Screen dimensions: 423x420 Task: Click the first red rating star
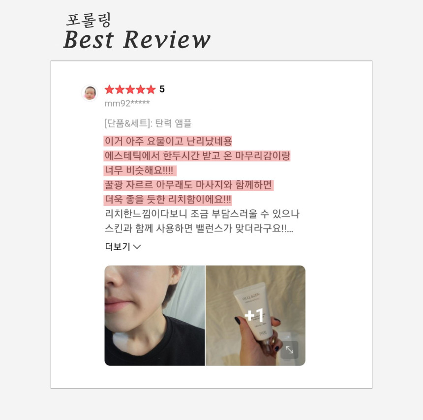[109, 89]
